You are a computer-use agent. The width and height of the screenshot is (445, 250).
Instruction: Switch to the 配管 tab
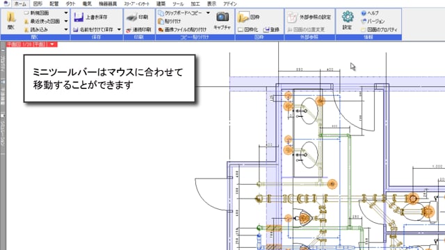[x=54, y=4]
